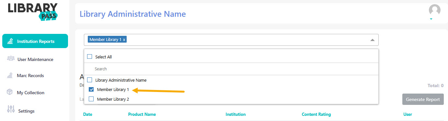Remove Member Library 1 tag with x
448x121 pixels.
pyautogui.click(x=124, y=40)
